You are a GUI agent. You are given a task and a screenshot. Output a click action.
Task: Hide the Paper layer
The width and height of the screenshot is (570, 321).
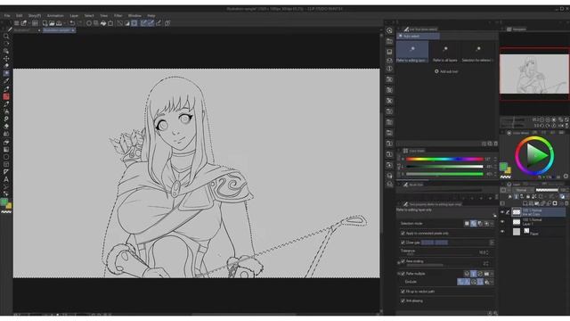(x=502, y=232)
